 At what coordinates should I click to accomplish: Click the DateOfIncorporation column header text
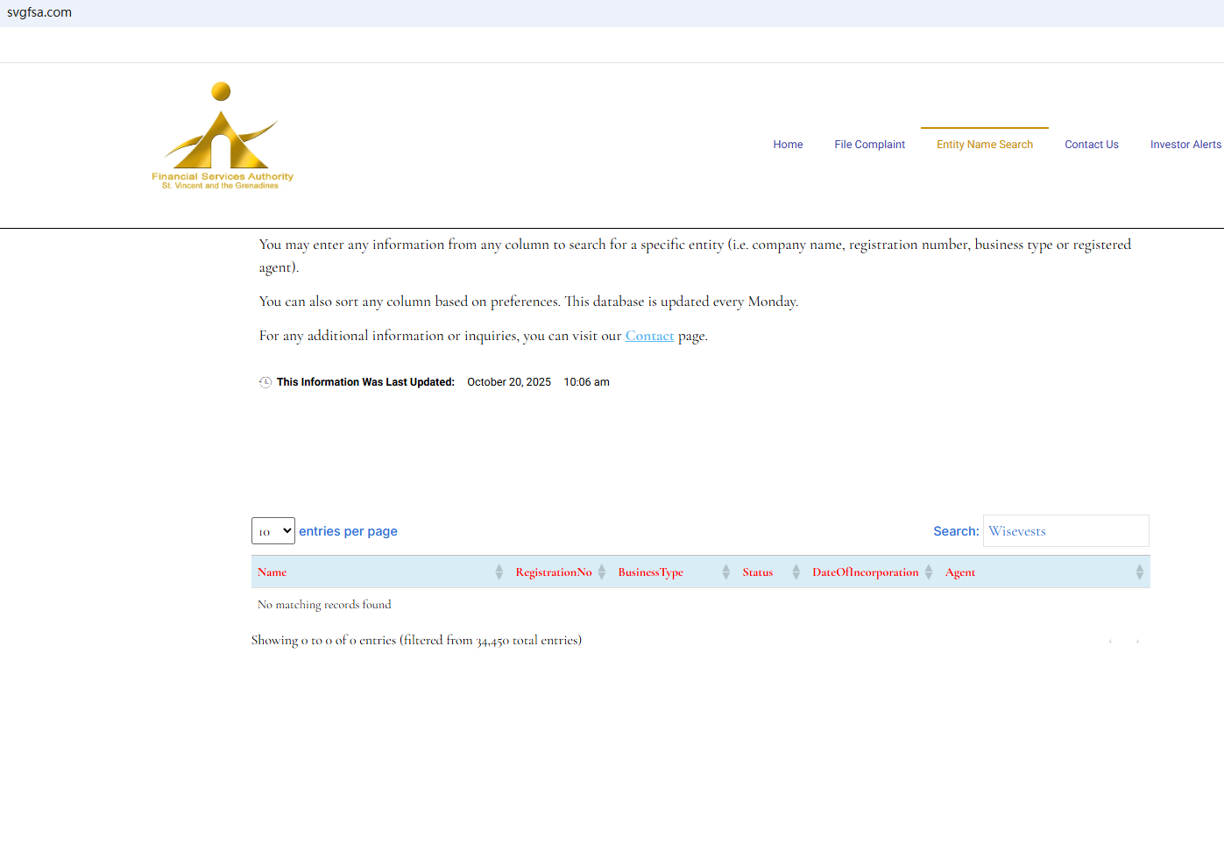[x=866, y=572]
